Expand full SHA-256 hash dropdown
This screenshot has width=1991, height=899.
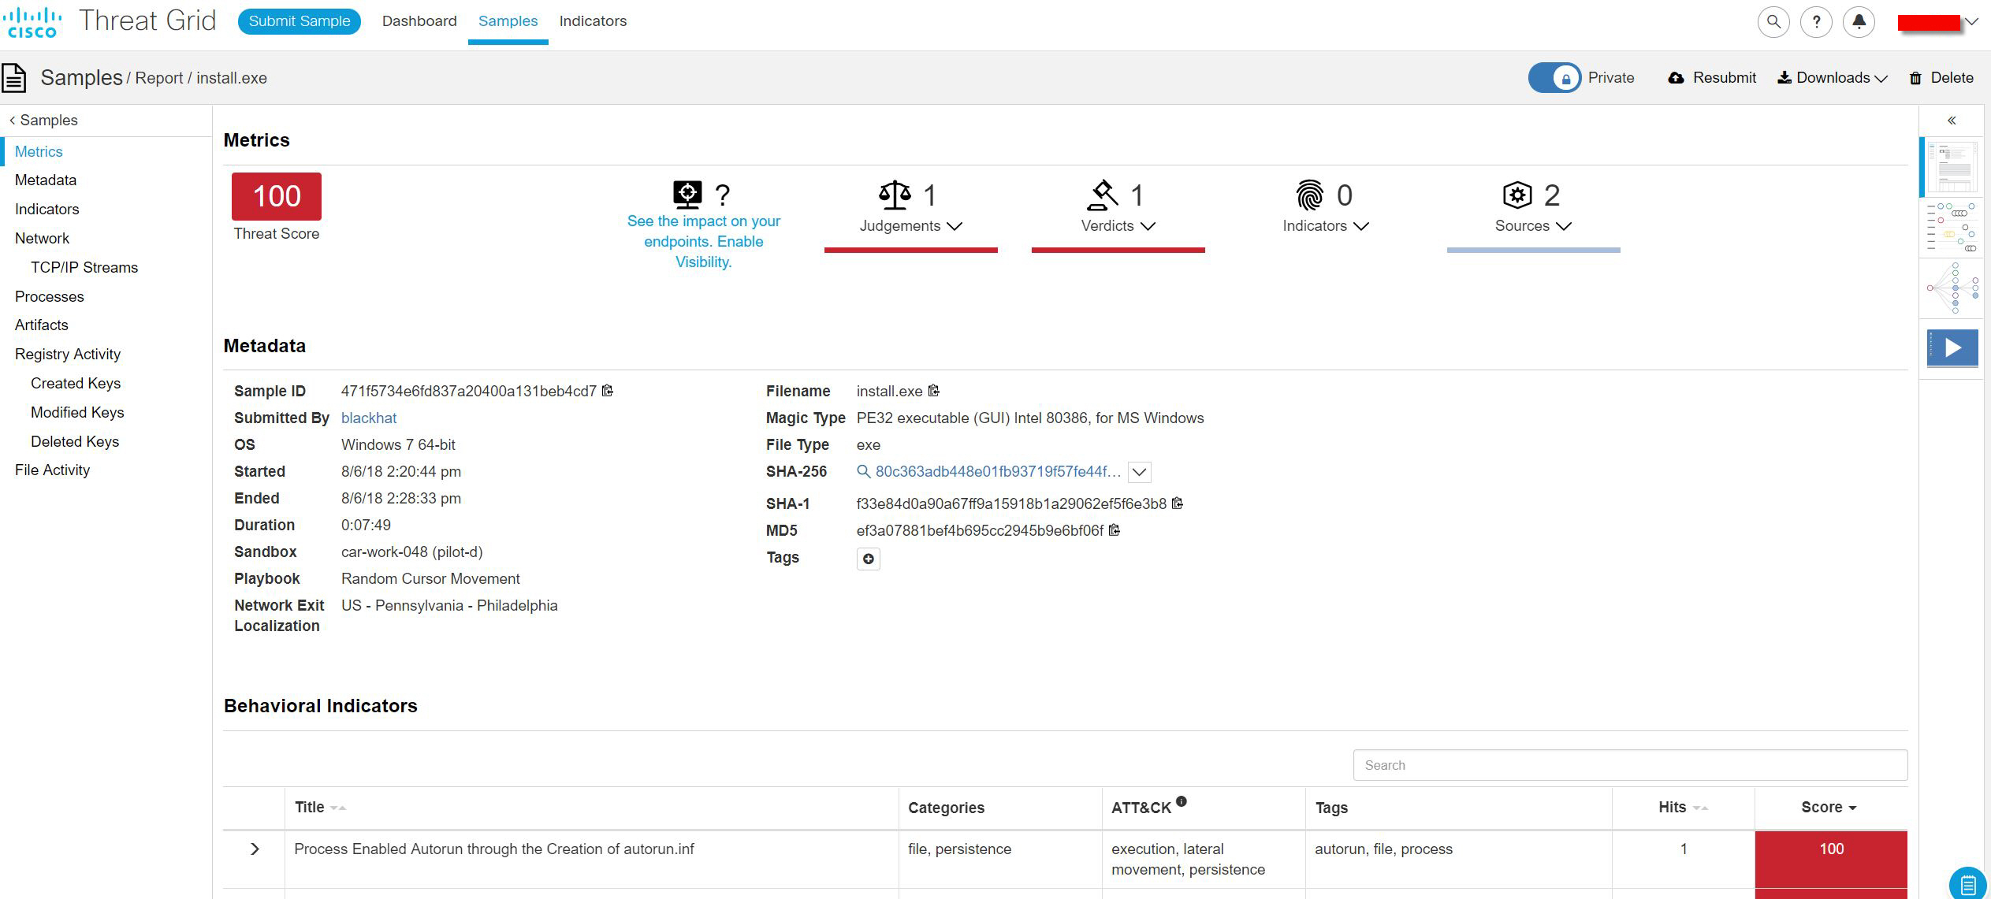tap(1139, 472)
